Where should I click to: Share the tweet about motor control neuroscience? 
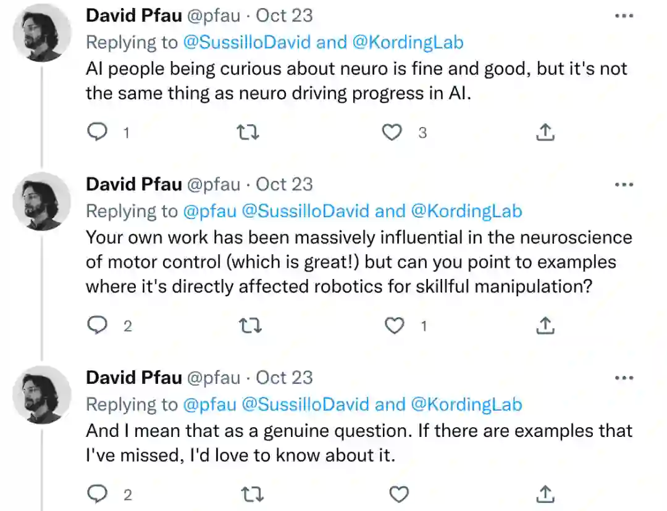(x=545, y=325)
